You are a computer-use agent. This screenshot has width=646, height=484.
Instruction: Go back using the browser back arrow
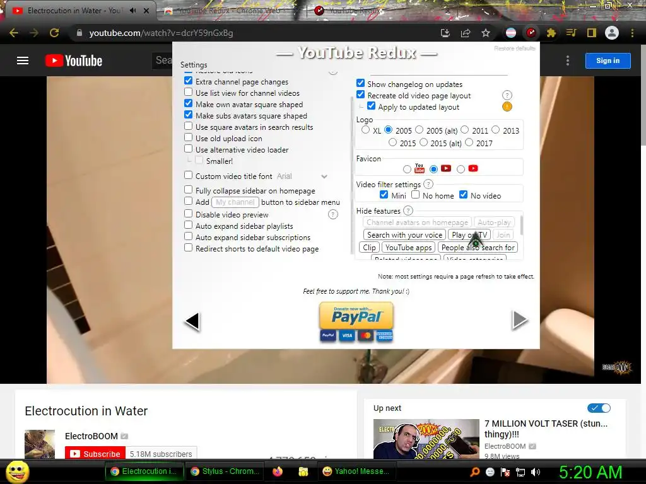coord(14,33)
